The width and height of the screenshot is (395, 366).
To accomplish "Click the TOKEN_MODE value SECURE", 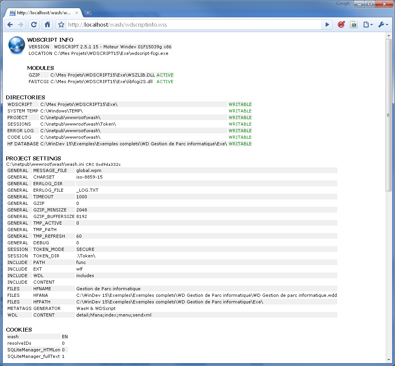I will tap(86, 249).
